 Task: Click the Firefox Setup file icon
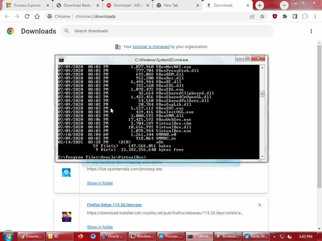[x=67, y=217]
